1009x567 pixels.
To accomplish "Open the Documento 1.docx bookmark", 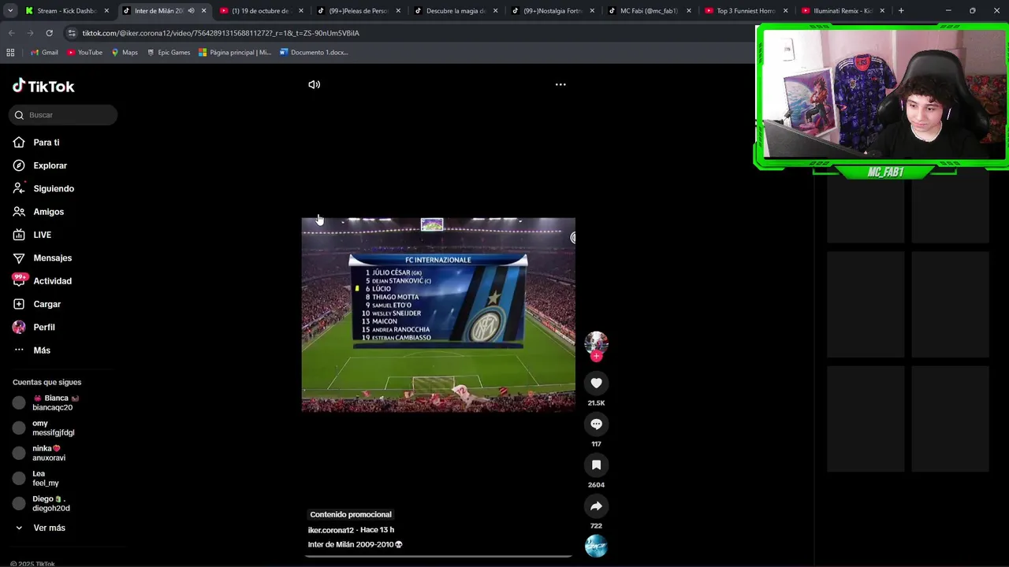I will (314, 52).
